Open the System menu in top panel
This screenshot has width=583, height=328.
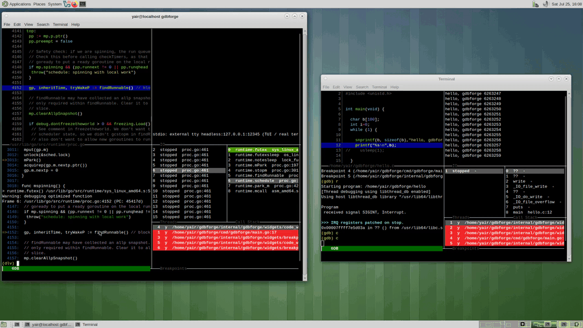coord(54,4)
